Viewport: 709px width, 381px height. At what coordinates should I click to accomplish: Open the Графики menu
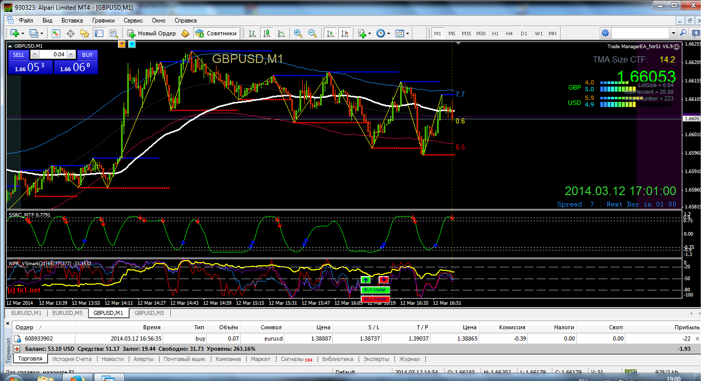(x=103, y=20)
